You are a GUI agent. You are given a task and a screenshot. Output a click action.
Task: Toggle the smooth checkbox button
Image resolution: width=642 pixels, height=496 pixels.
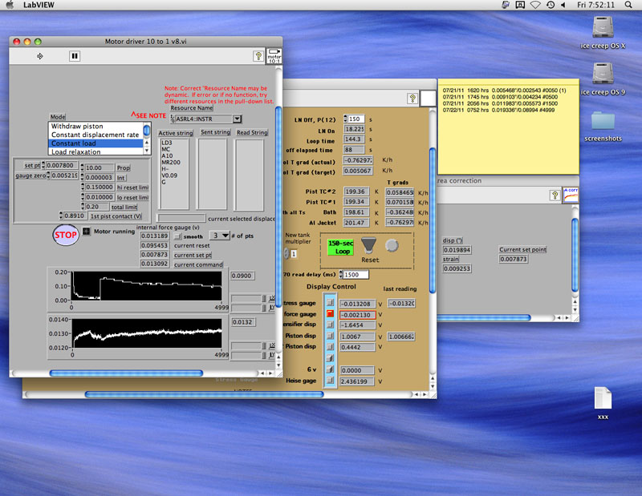pyautogui.click(x=177, y=236)
